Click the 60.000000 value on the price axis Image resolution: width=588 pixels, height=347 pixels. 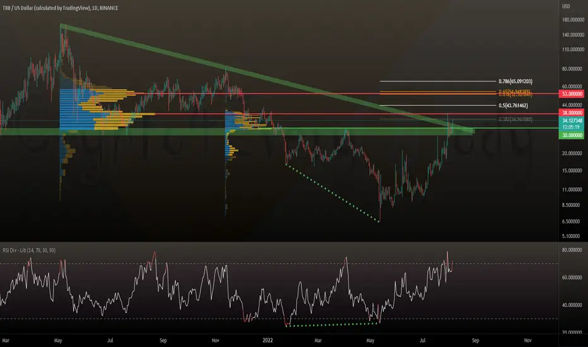pyautogui.click(x=573, y=86)
